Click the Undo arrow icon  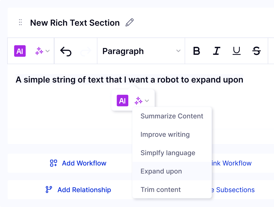66,51
